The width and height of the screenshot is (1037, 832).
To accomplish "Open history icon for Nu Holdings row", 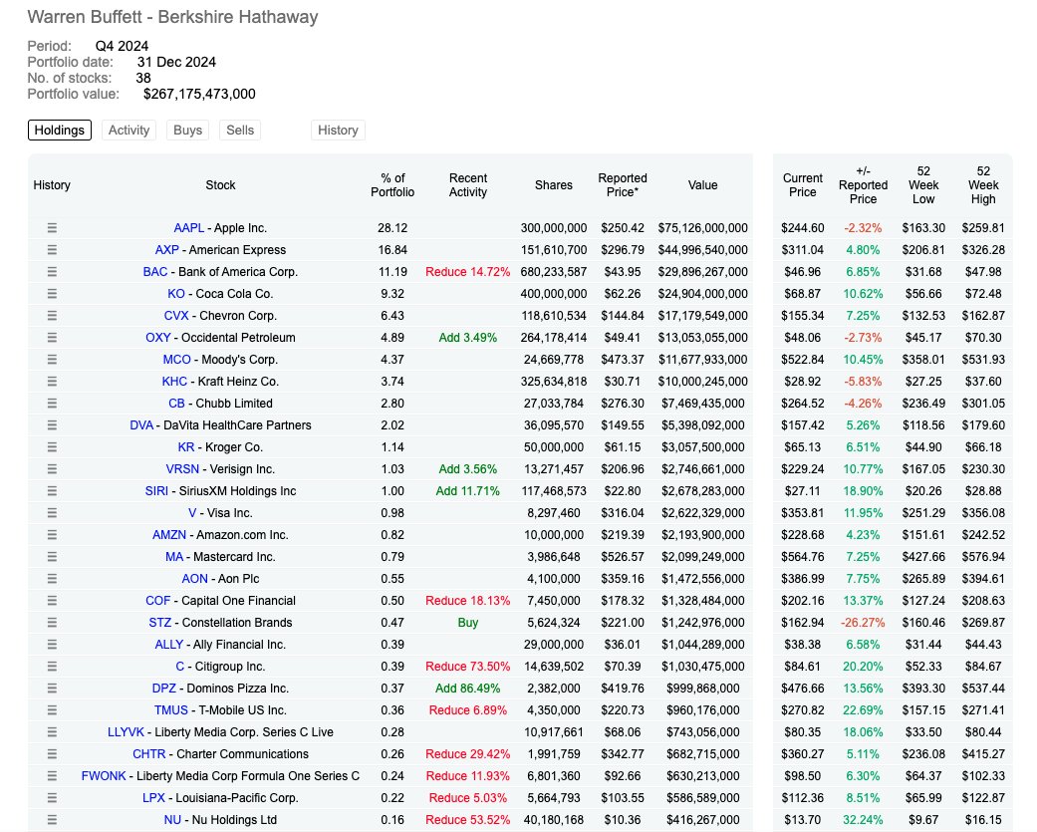I will 52,819.
